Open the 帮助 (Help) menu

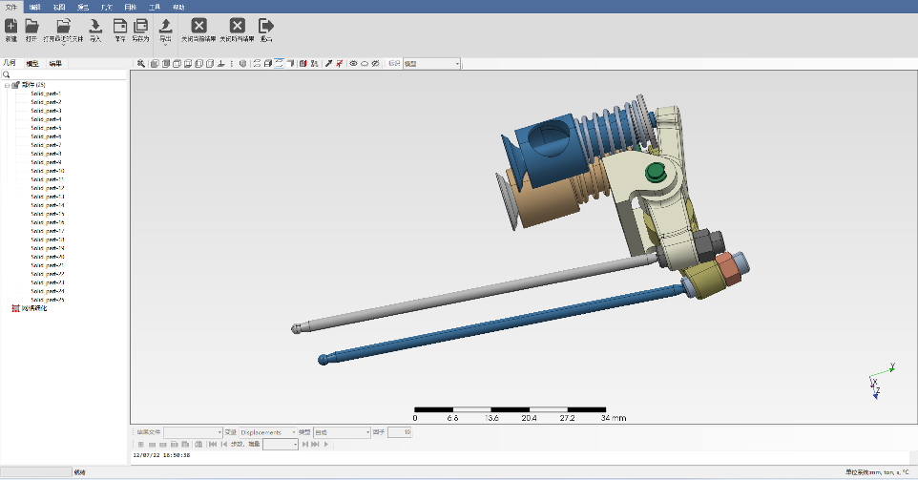pos(178,7)
